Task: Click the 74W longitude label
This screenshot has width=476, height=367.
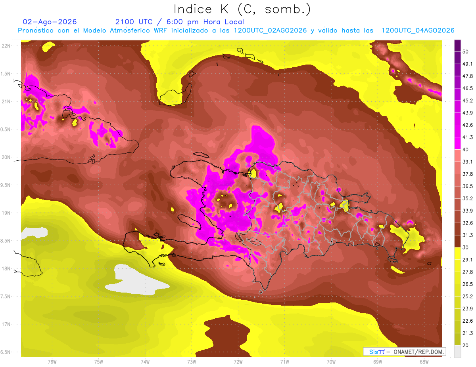Action: click(x=145, y=361)
